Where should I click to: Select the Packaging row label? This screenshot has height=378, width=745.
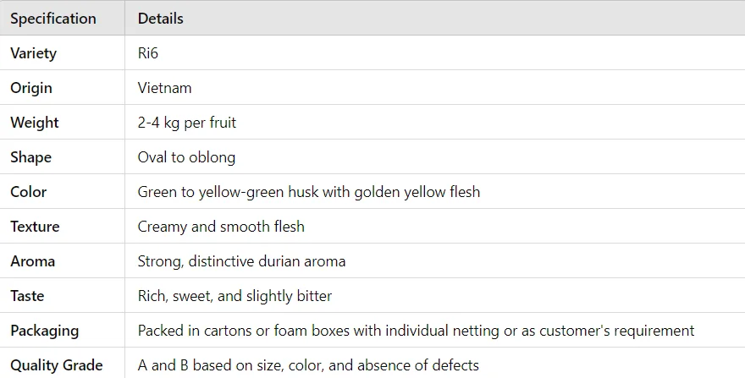[45, 331]
